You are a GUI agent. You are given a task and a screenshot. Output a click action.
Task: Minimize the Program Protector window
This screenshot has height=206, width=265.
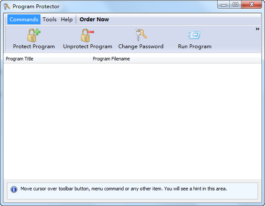pos(223,5)
